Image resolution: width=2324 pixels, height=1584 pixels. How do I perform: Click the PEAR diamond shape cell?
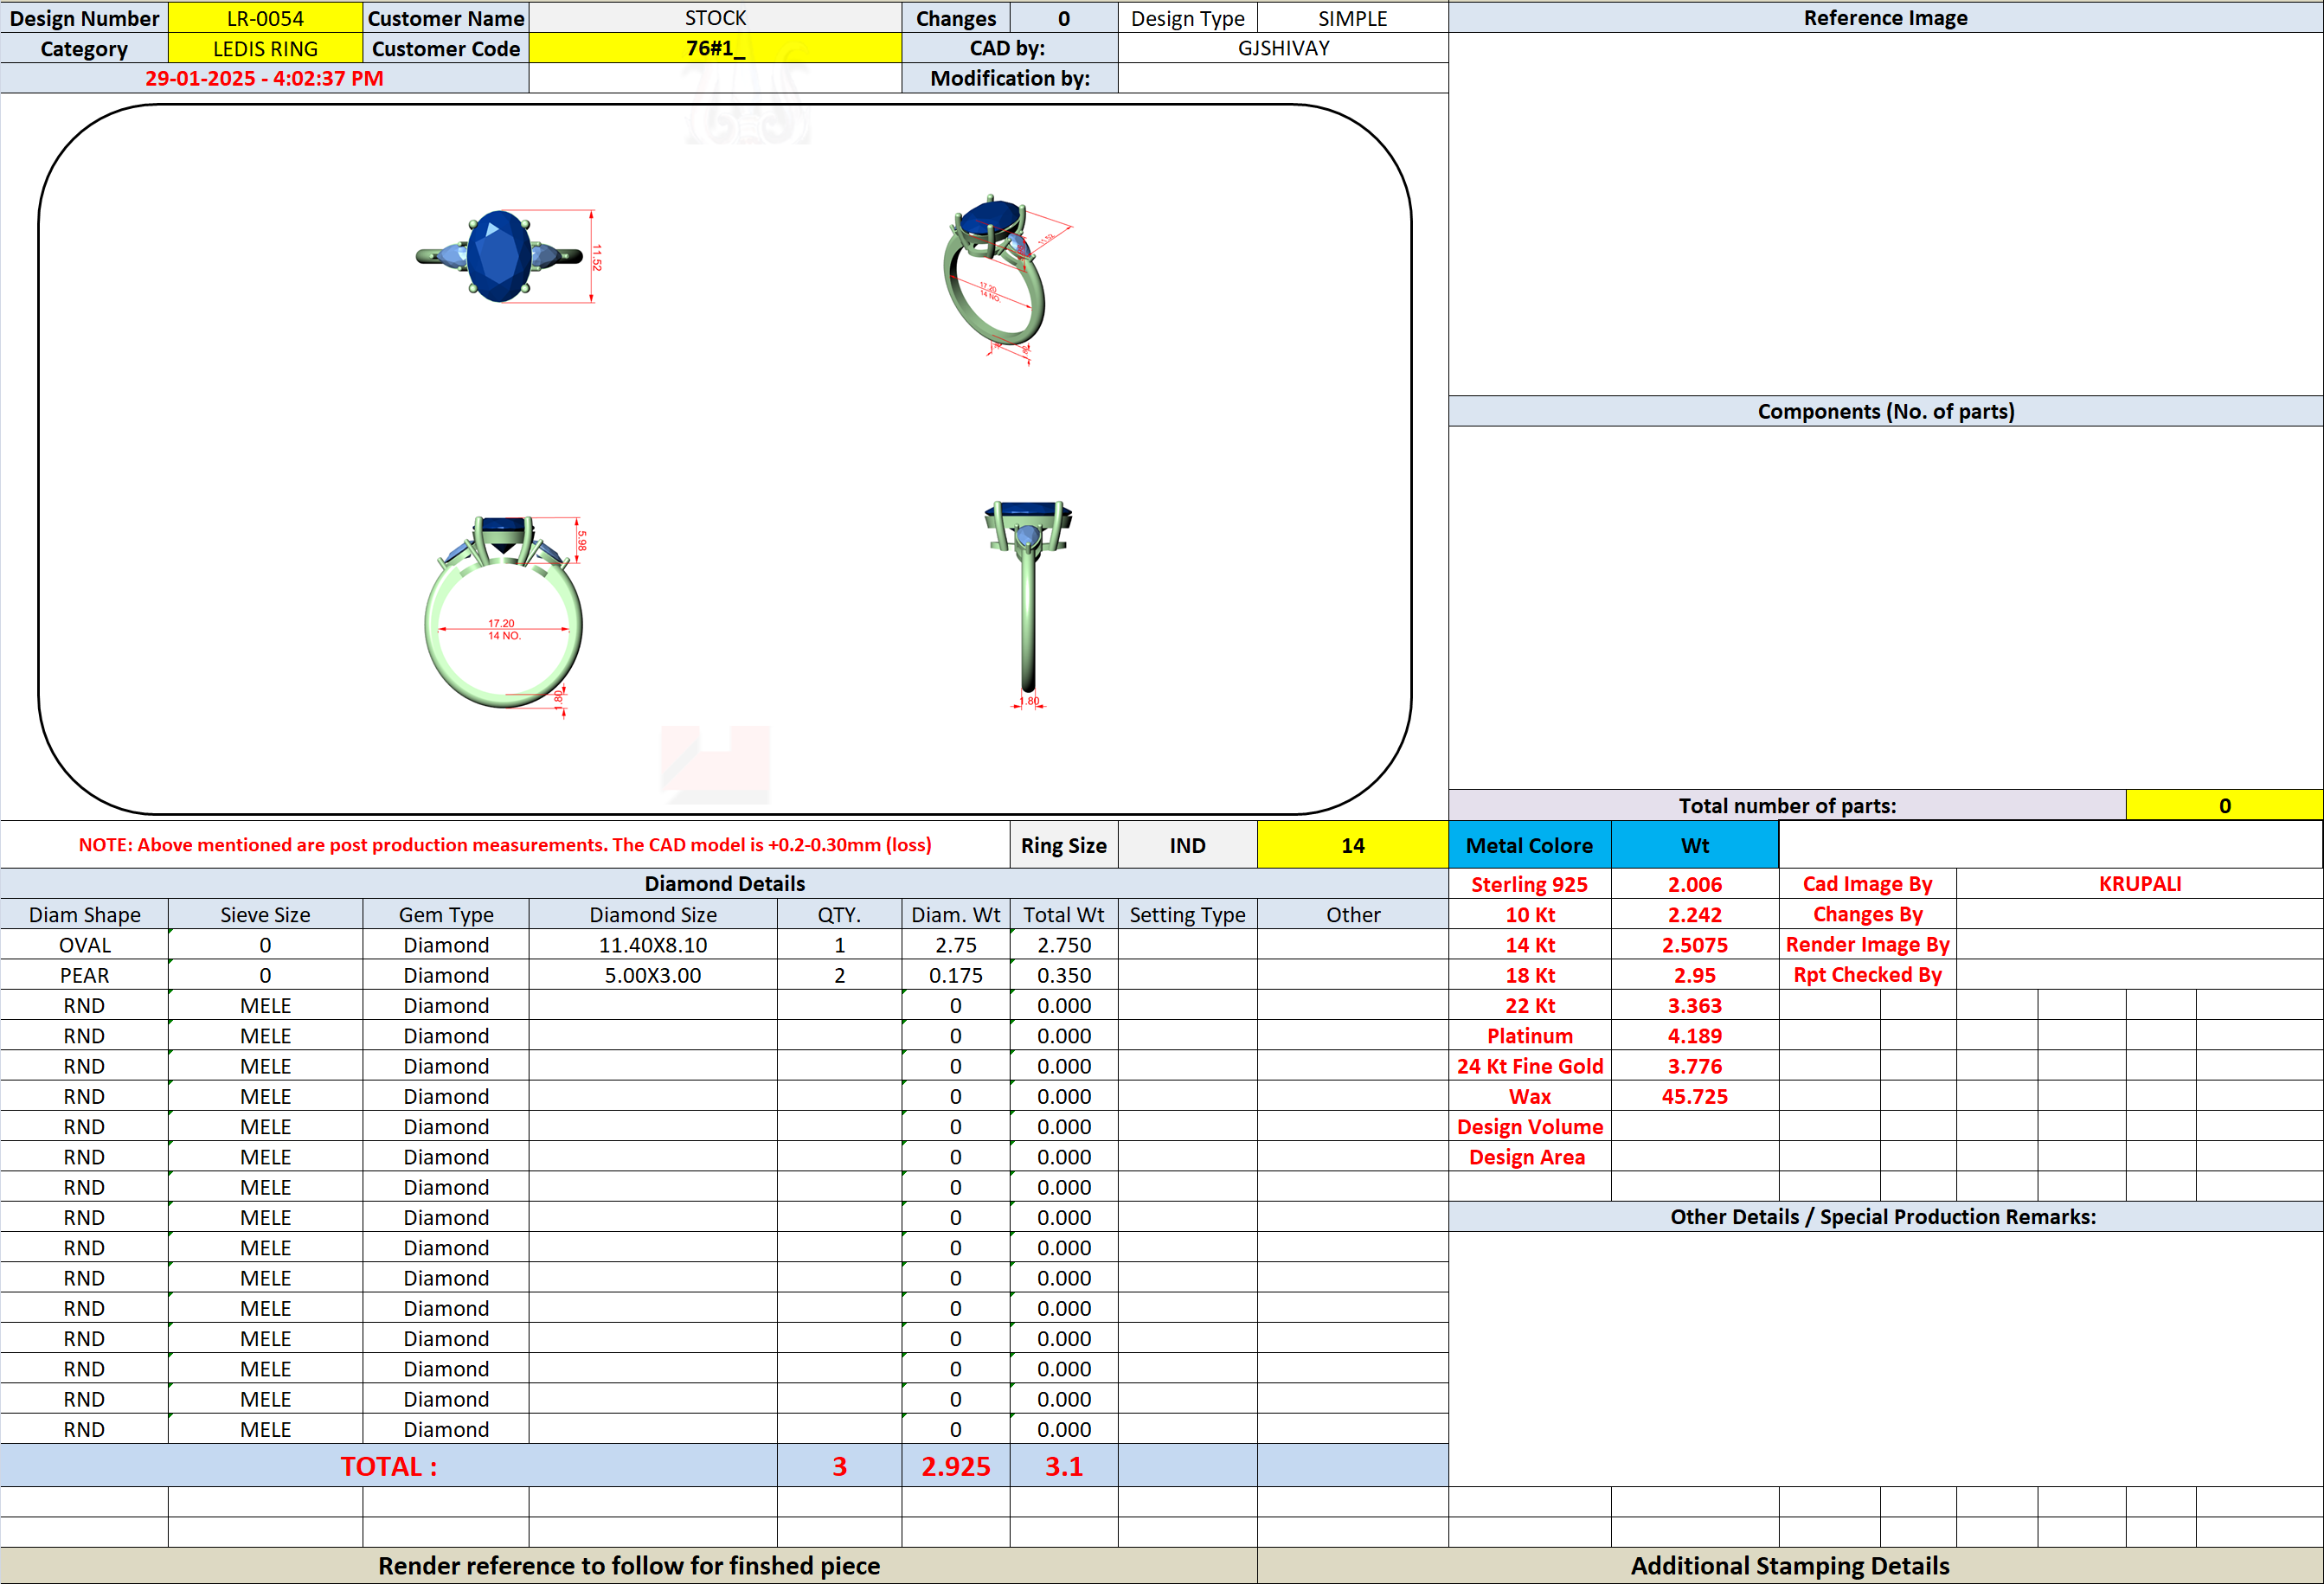84,975
